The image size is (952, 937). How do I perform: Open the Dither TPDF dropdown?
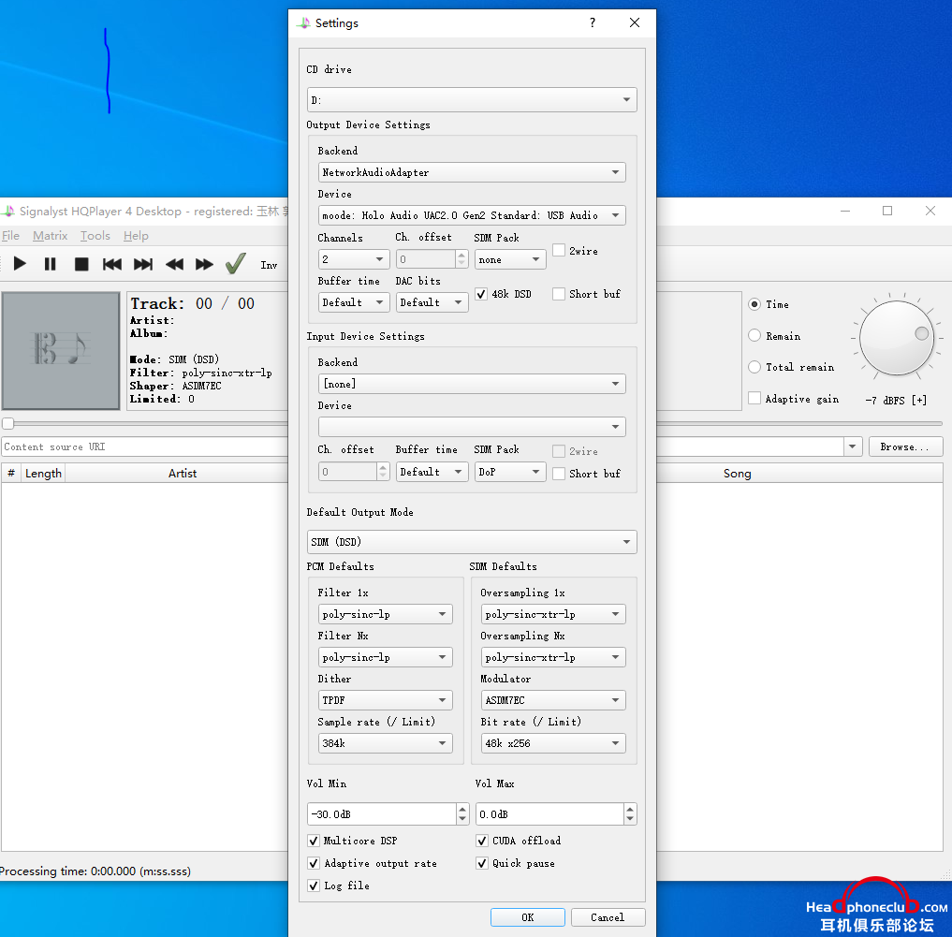tap(385, 700)
